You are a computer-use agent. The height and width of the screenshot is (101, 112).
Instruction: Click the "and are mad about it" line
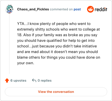click(57, 52)
